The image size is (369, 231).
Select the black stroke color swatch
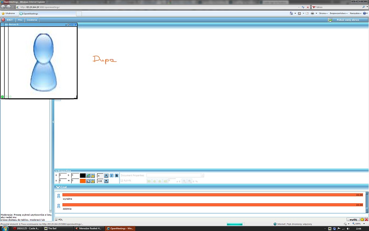83,176
